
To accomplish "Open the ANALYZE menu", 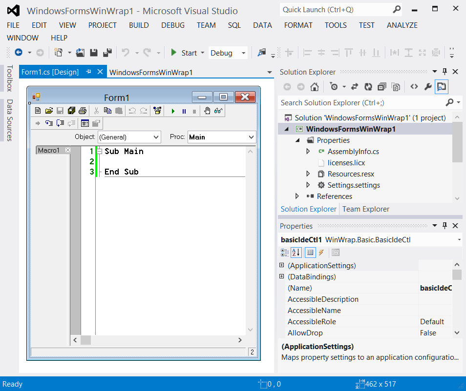I will (x=402, y=25).
